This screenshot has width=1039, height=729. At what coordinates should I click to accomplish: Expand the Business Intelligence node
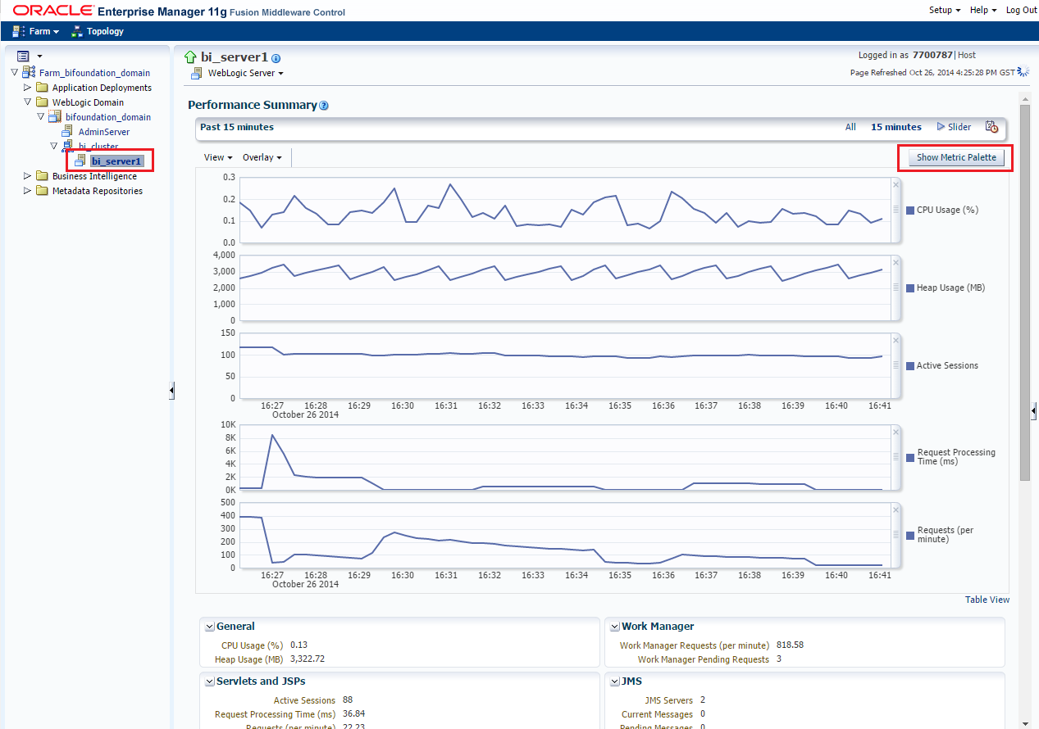click(28, 176)
